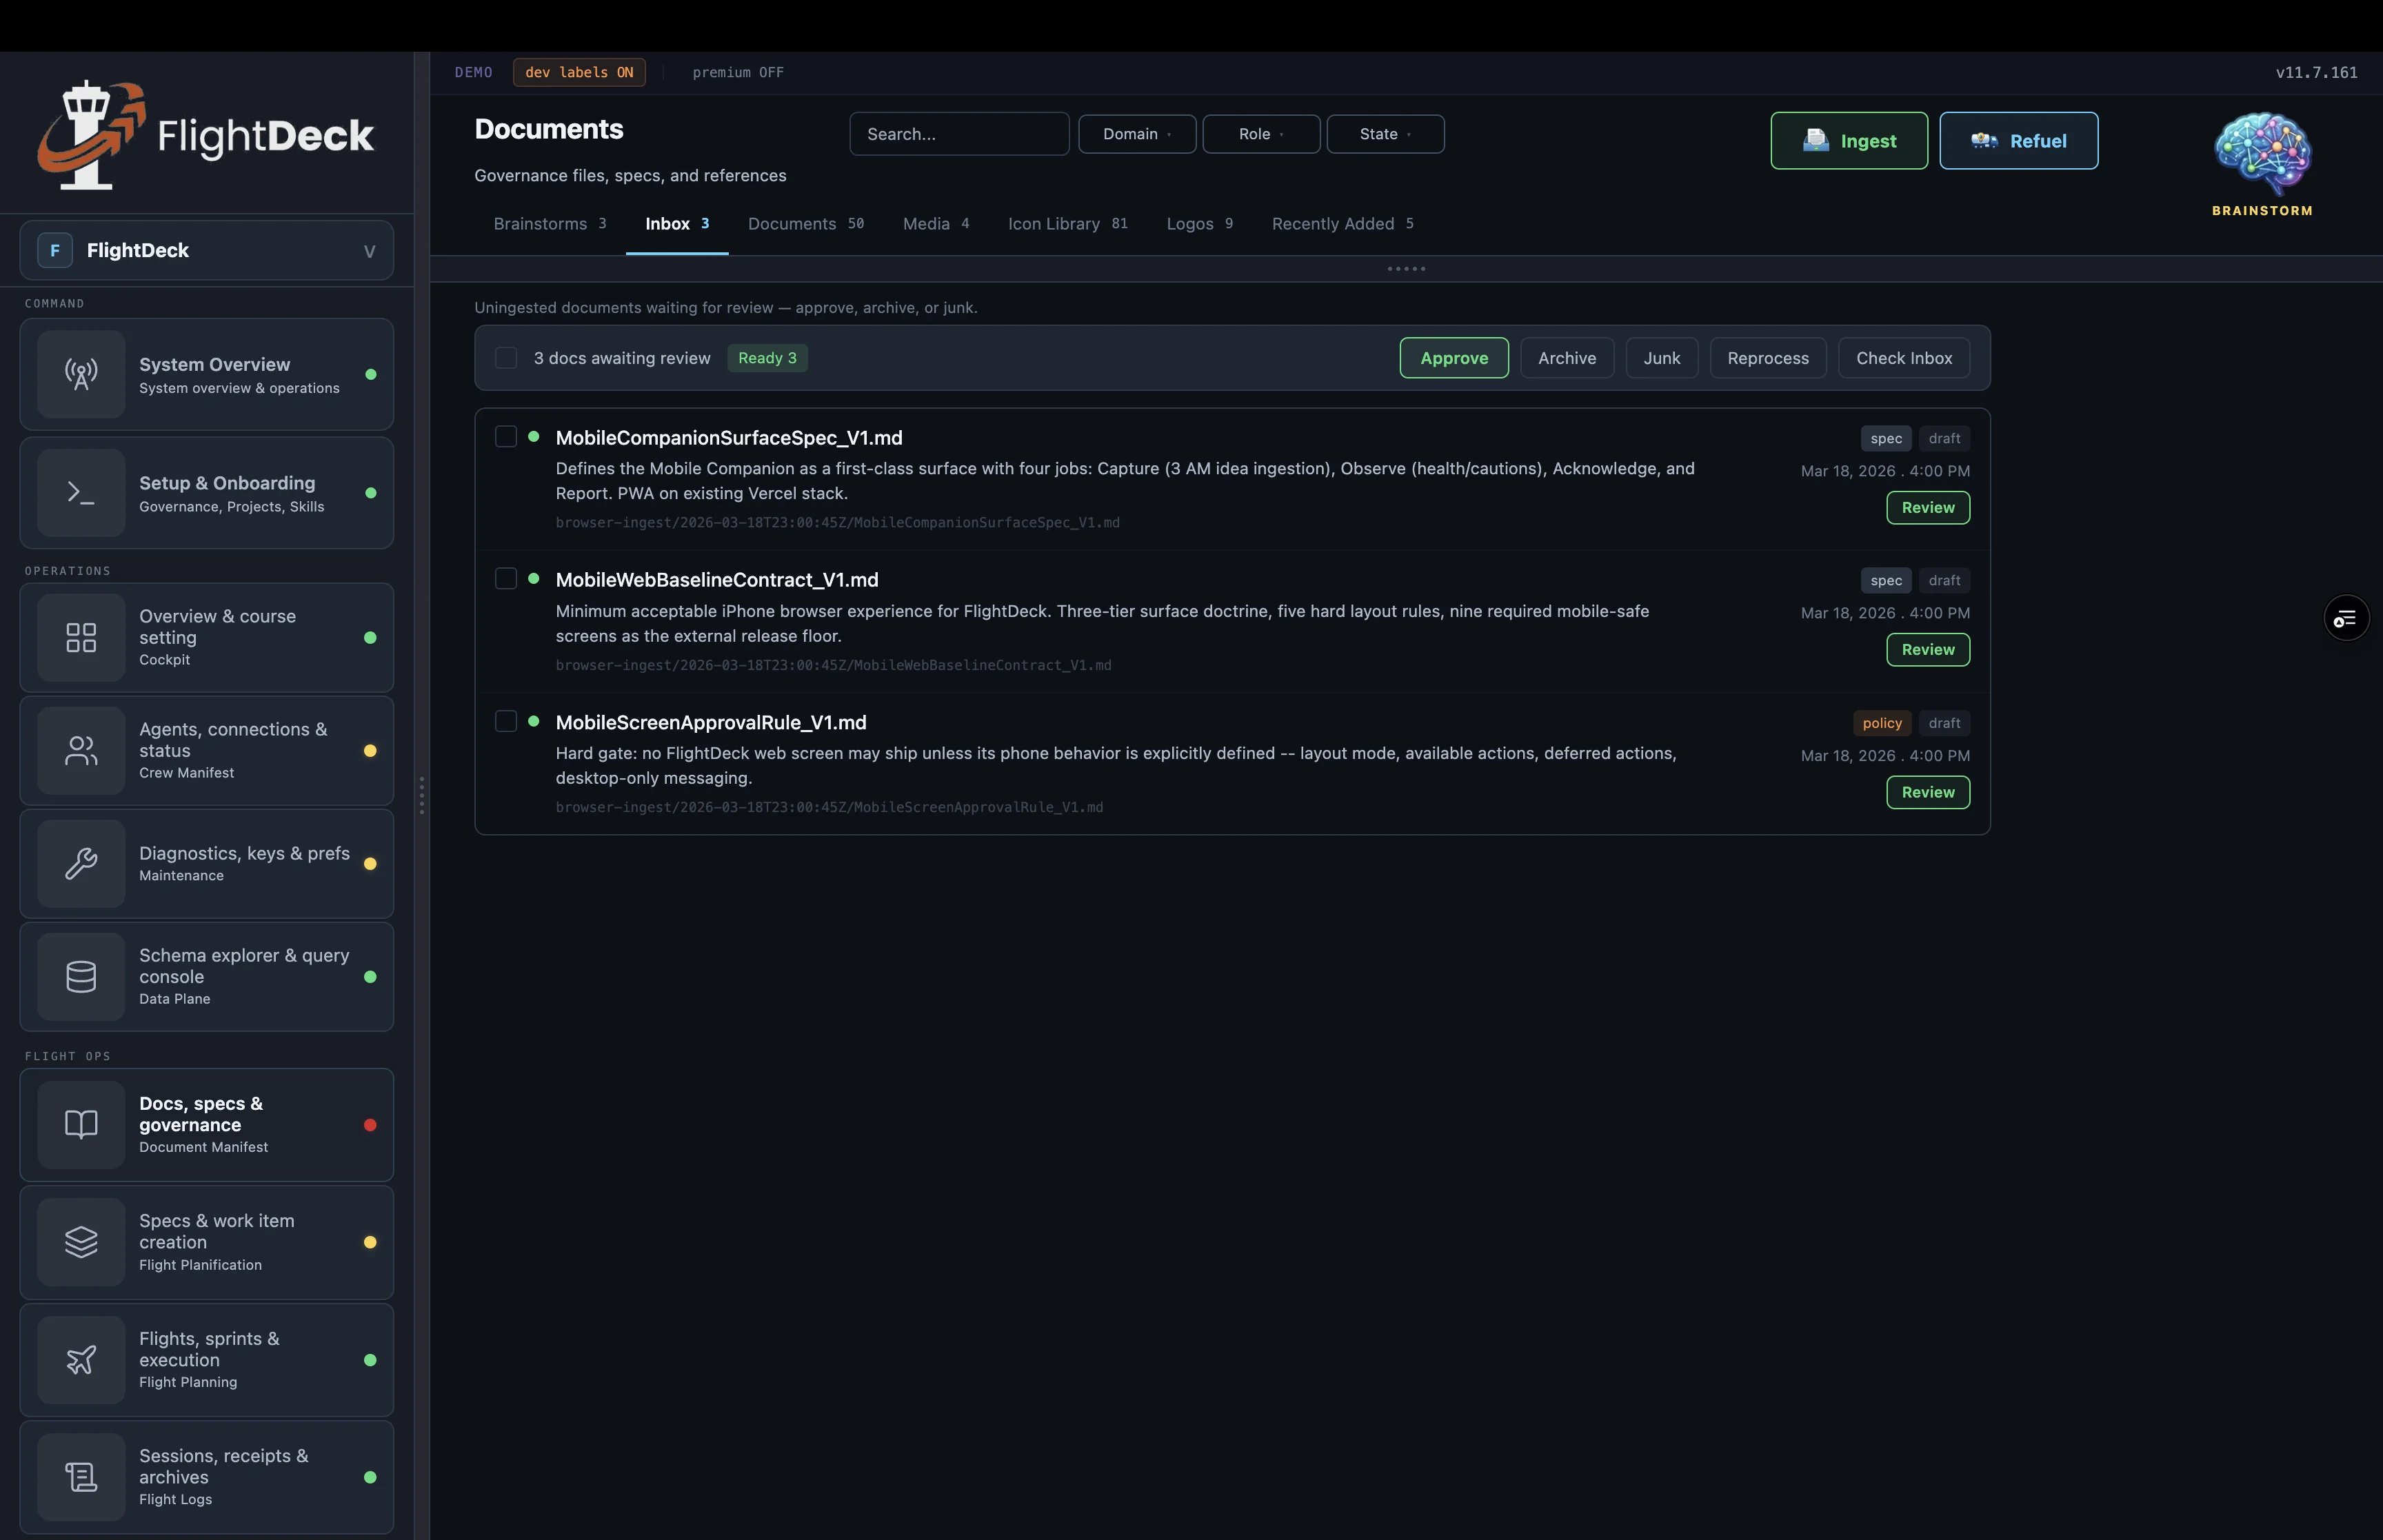Check the MobileCompanionSurfaceSpec_V1.md checkbox
The height and width of the screenshot is (1540, 2383).
coord(506,436)
